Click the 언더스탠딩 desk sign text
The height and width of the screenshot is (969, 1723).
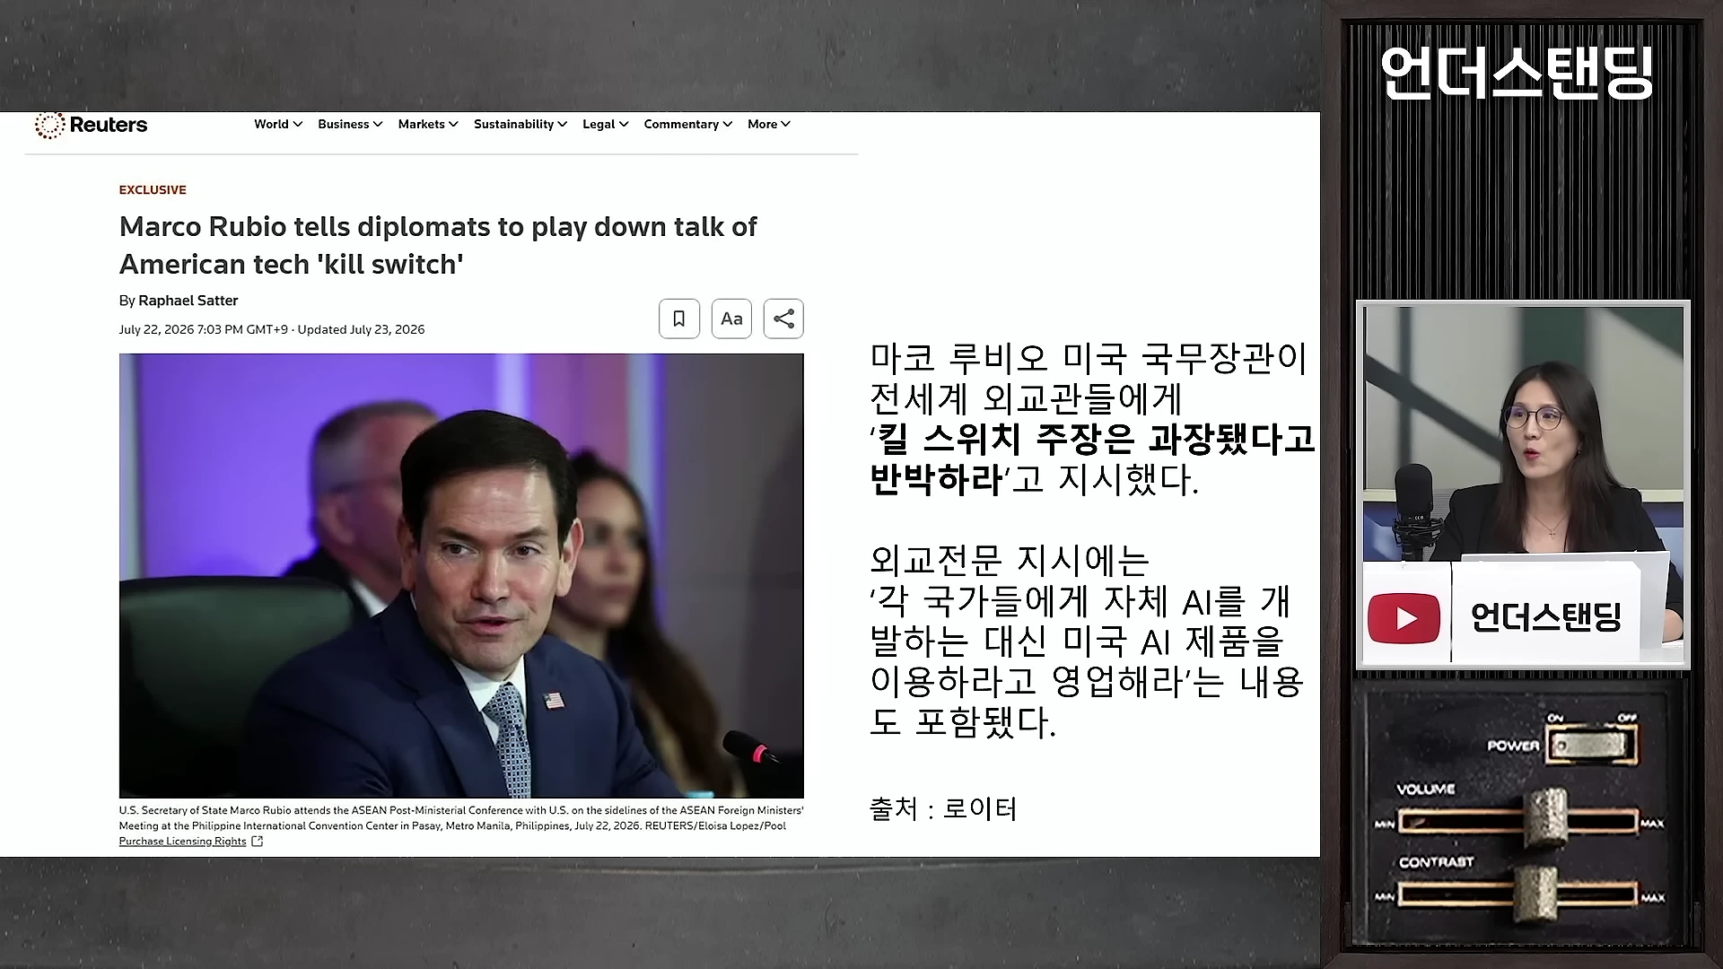[x=1546, y=617]
